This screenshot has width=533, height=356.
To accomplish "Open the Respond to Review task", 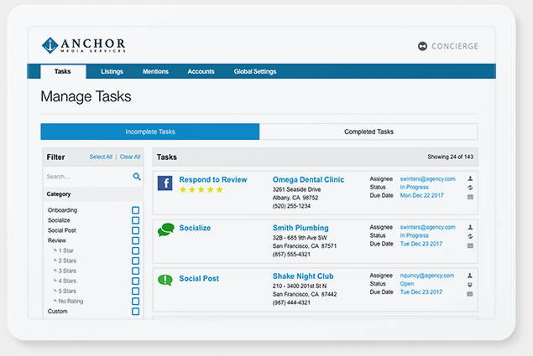I will 213,179.
